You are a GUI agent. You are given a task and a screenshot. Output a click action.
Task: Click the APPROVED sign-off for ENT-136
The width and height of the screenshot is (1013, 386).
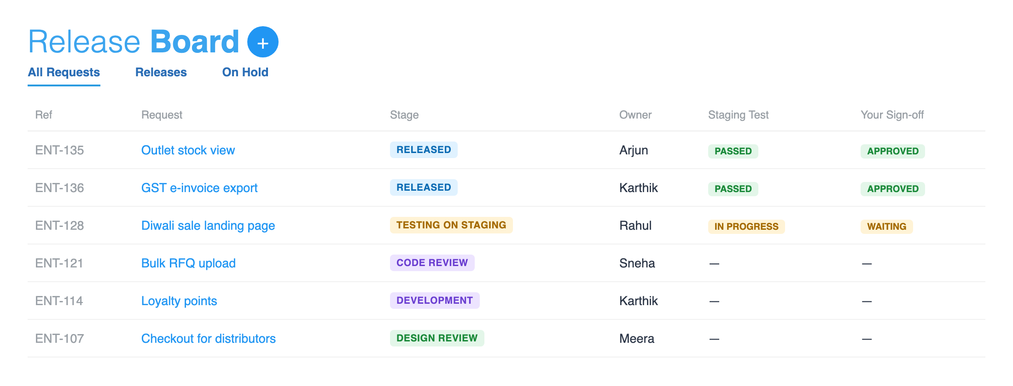[893, 189]
